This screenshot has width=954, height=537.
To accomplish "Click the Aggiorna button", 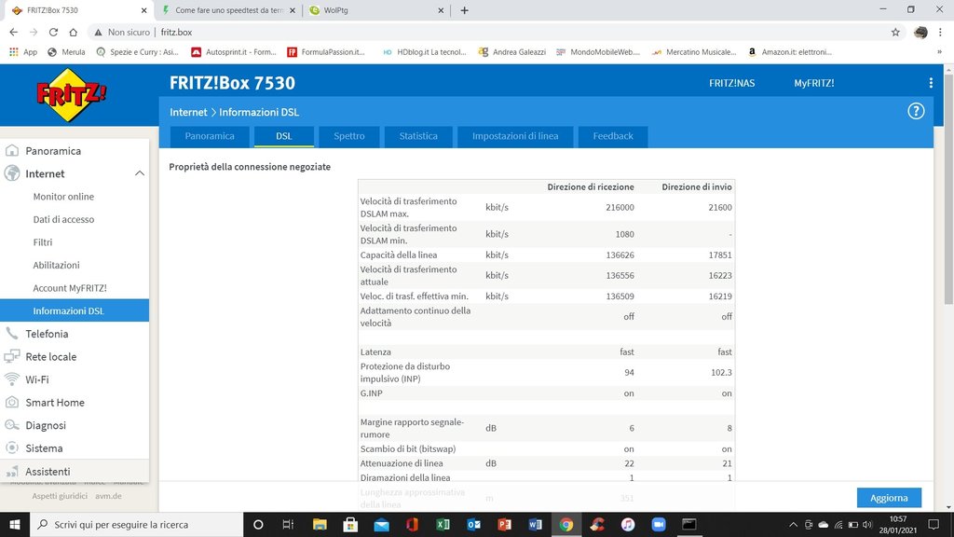I will (889, 498).
